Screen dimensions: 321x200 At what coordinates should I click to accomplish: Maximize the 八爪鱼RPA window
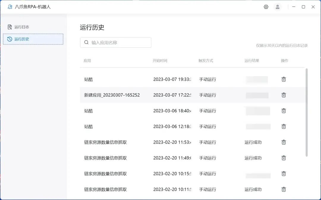(303, 7)
